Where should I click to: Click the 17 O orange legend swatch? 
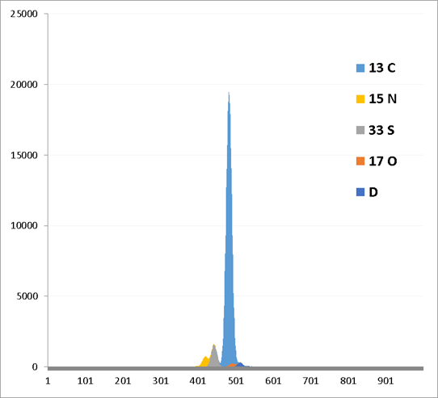tap(360, 161)
